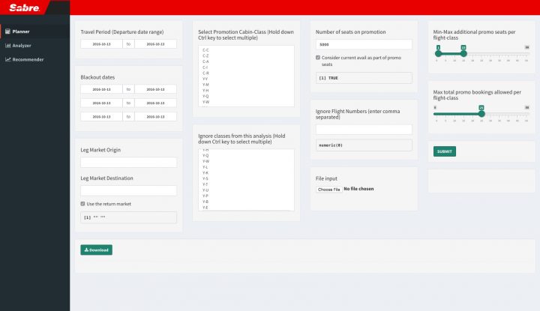
Task: Select Y-M in Promotion Cabin-Class list
Action: pyautogui.click(x=205, y=84)
